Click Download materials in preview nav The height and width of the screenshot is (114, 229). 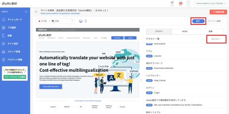pos(73,38)
